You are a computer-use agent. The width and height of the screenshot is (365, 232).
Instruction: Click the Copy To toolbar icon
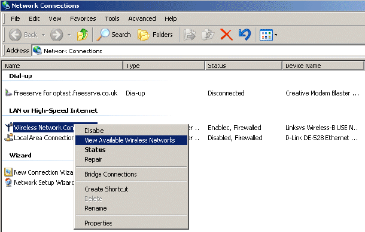tap(208, 35)
